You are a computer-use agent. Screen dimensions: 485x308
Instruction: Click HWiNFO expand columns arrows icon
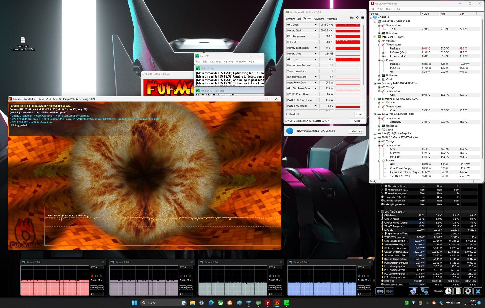(x=380, y=291)
